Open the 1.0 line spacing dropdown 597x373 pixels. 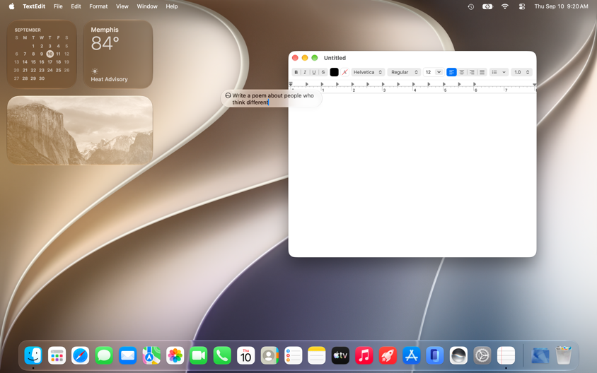pyautogui.click(x=521, y=72)
